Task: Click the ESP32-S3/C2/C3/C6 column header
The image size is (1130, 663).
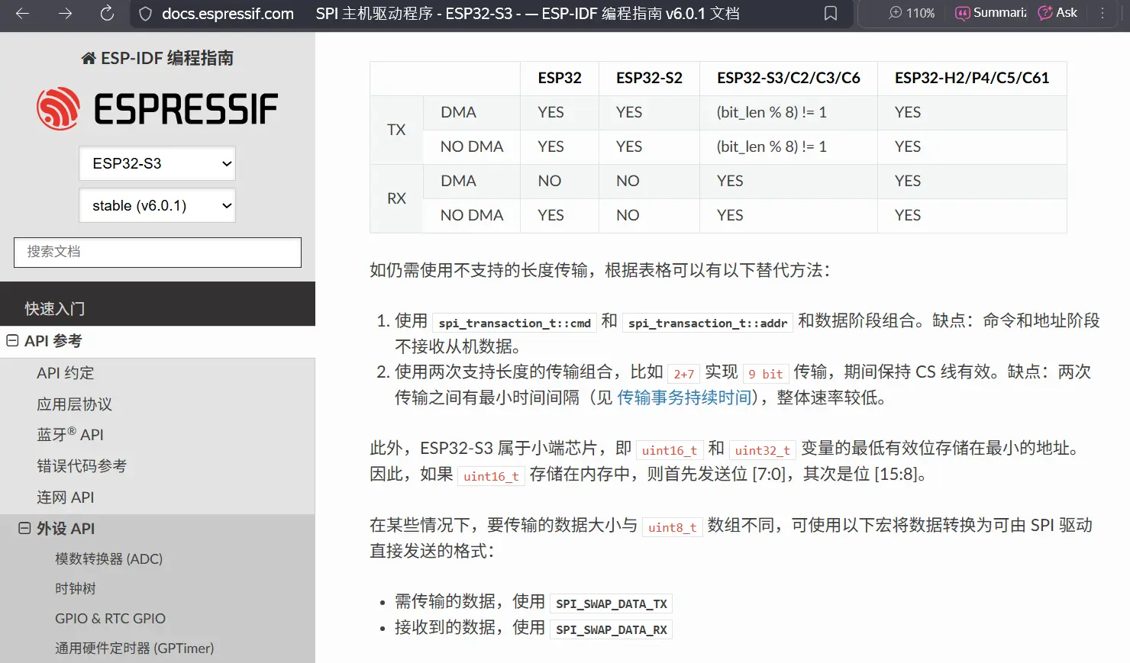Action: click(x=789, y=78)
